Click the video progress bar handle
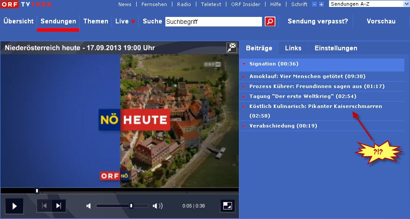The image size is (410, 219). click(x=37, y=191)
